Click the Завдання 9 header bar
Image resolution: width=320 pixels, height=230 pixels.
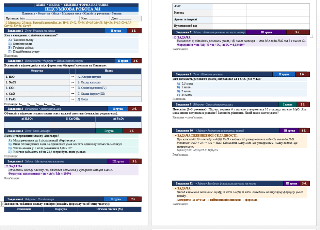241,104
